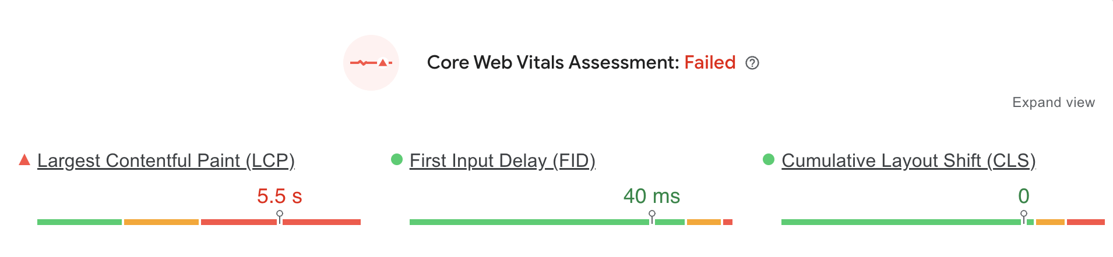This screenshot has height=257, width=1113.
Task: Click the 5.5 s LCP value
Action: click(280, 196)
